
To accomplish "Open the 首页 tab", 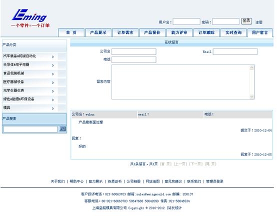I will (x=71, y=32).
